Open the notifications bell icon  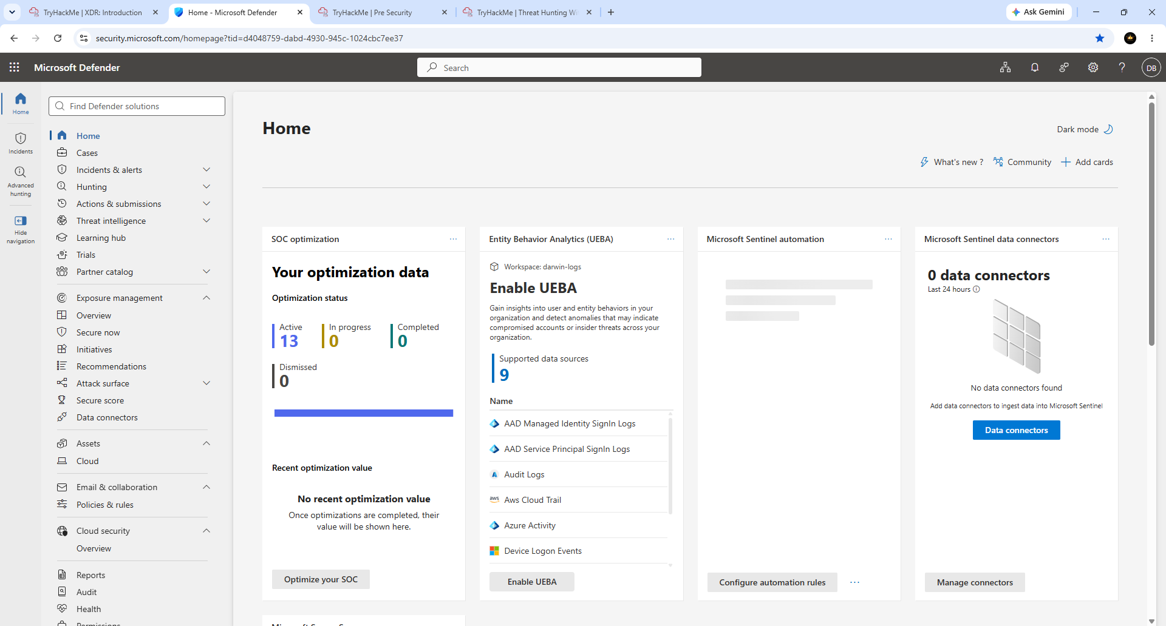1035,67
